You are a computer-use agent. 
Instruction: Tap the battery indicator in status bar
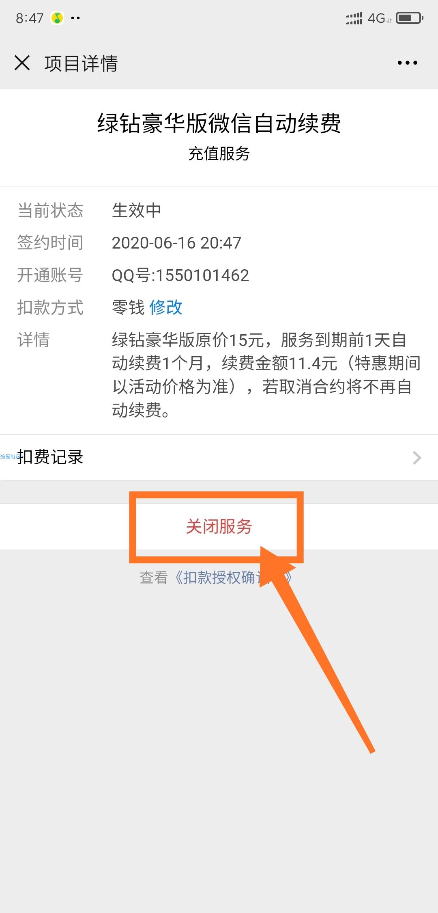[x=410, y=18]
